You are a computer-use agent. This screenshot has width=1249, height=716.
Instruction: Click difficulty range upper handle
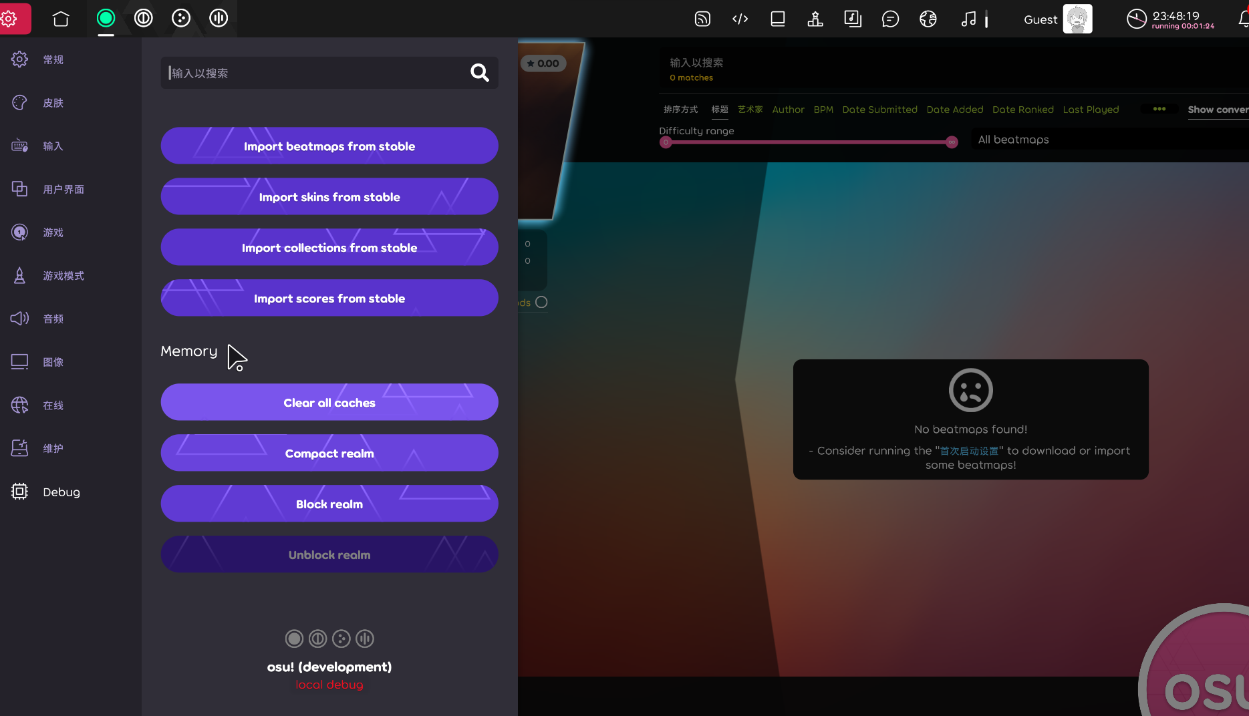(x=952, y=142)
